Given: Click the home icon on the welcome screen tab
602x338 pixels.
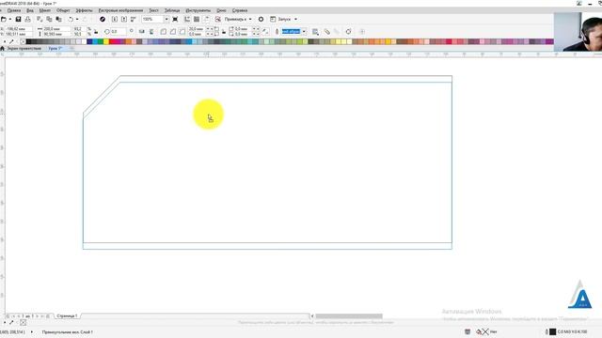Looking at the screenshot, I should coord(2,48).
